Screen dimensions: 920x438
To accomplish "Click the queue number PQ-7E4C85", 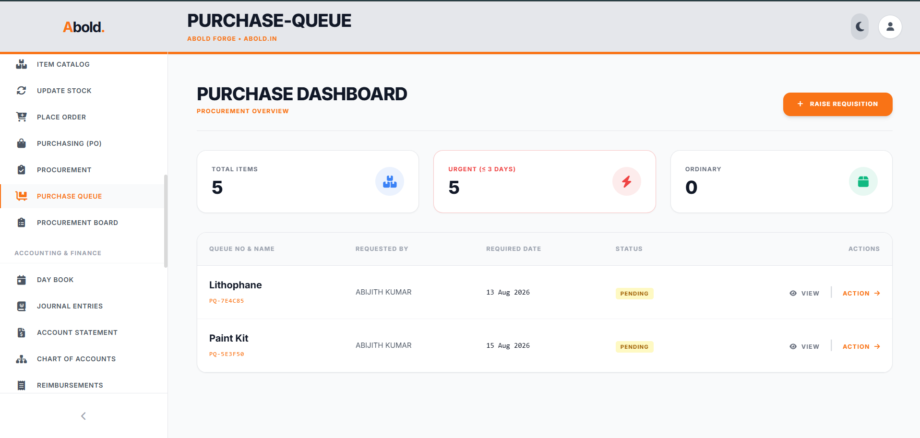I will point(227,301).
